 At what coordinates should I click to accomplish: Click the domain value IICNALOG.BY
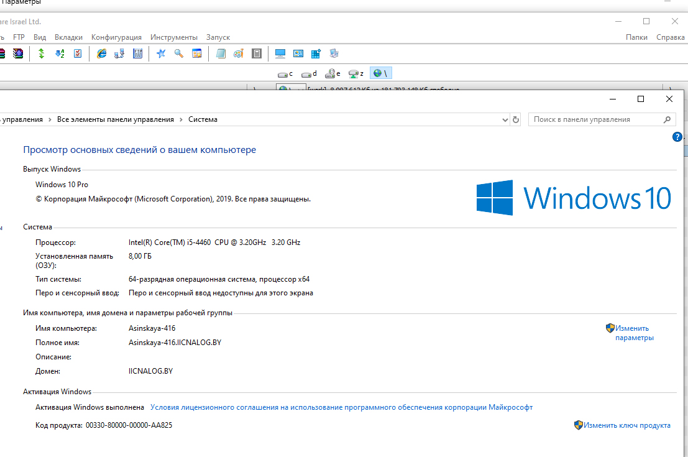(150, 371)
